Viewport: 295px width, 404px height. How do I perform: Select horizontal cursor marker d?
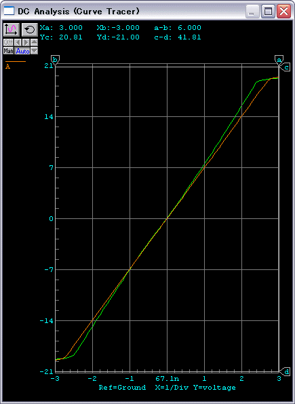coord(286,371)
